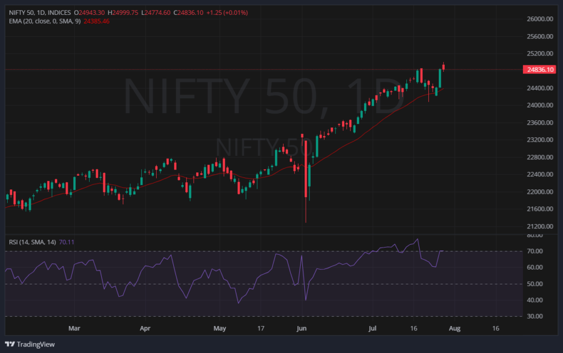The width and height of the screenshot is (563, 353).
Task: Click the 22000.00 price axis label
Action: tap(540, 192)
